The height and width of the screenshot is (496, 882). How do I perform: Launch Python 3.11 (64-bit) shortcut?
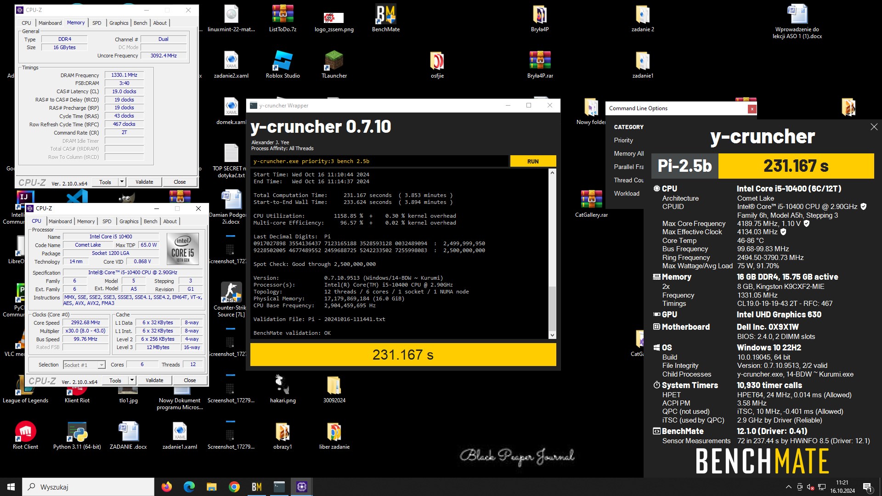(77, 435)
